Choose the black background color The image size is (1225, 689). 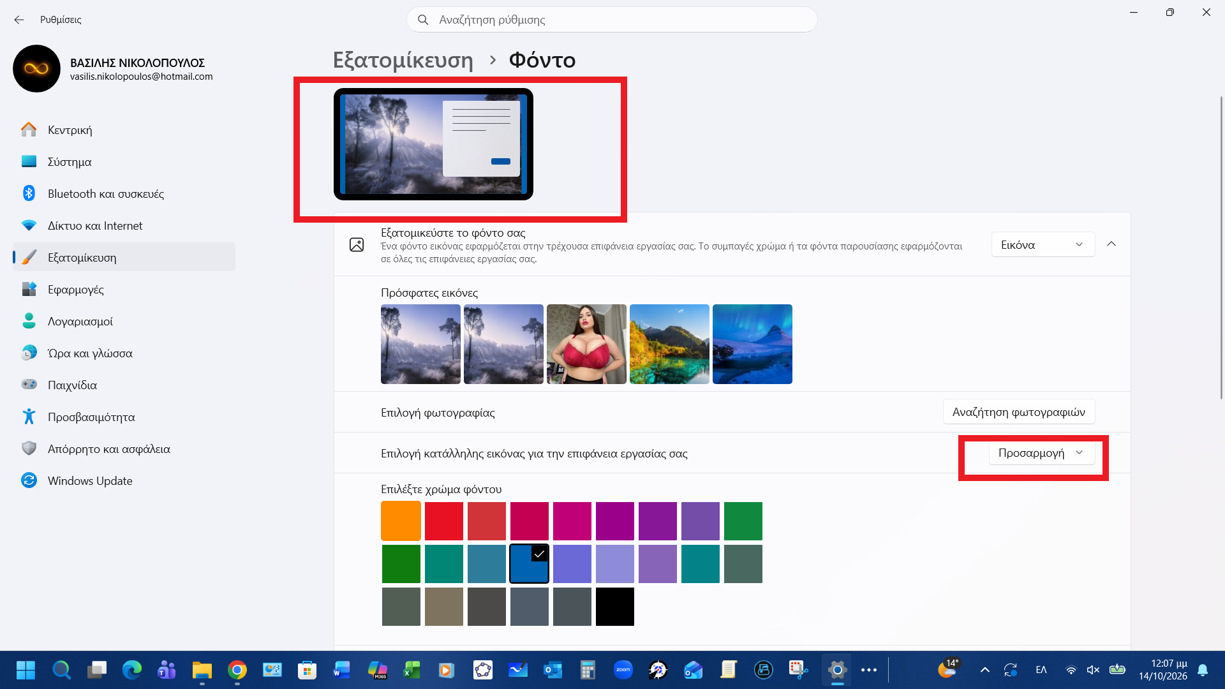614,606
